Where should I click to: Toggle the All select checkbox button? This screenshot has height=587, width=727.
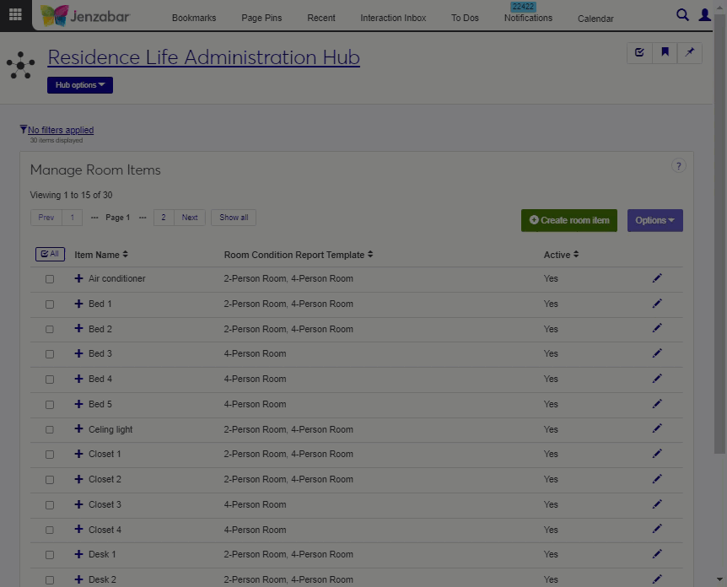click(x=50, y=254)
